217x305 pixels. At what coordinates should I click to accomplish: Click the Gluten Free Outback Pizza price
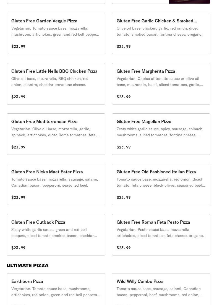point(18,248)
